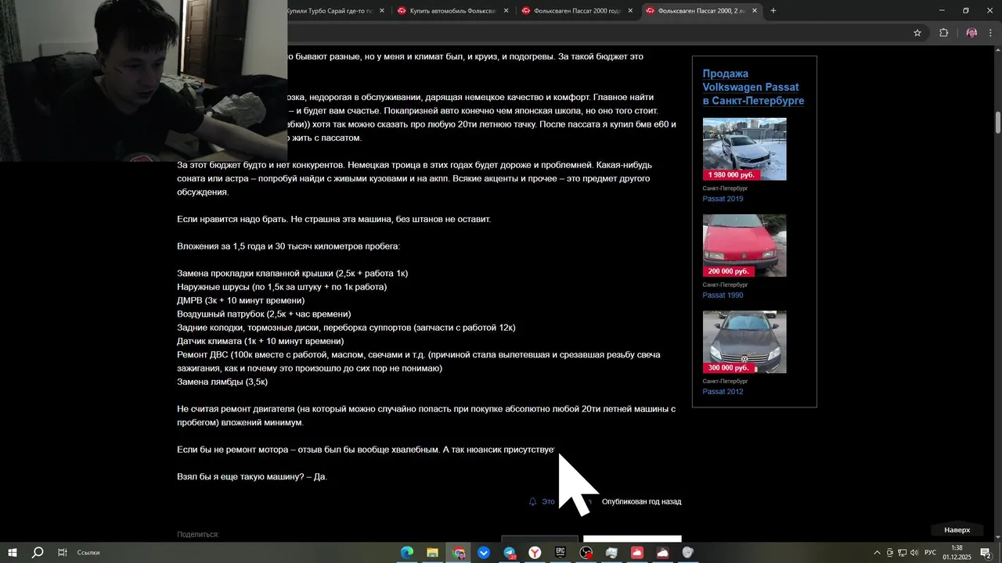The height and width of the screenshot is (563, 1002).
Task: Open network status icon in system tray
Action: (x=902, y=553)
